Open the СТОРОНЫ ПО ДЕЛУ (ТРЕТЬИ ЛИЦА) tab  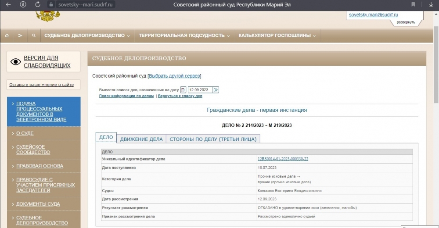[x=213, y=139]
